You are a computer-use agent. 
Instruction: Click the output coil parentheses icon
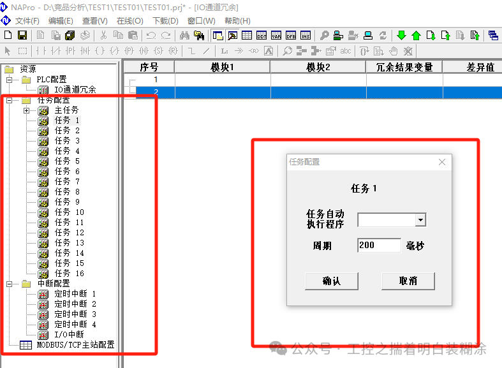pyautogui.click(x=100, y=51)
